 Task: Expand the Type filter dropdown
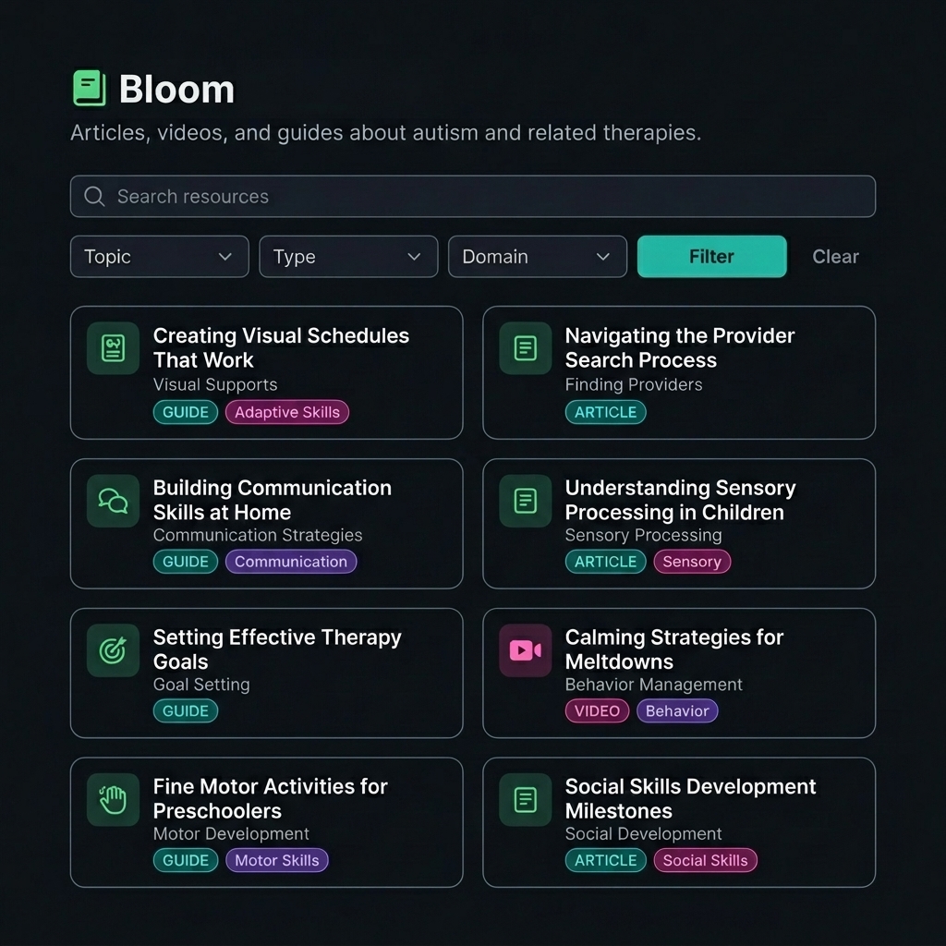point(348,256)
